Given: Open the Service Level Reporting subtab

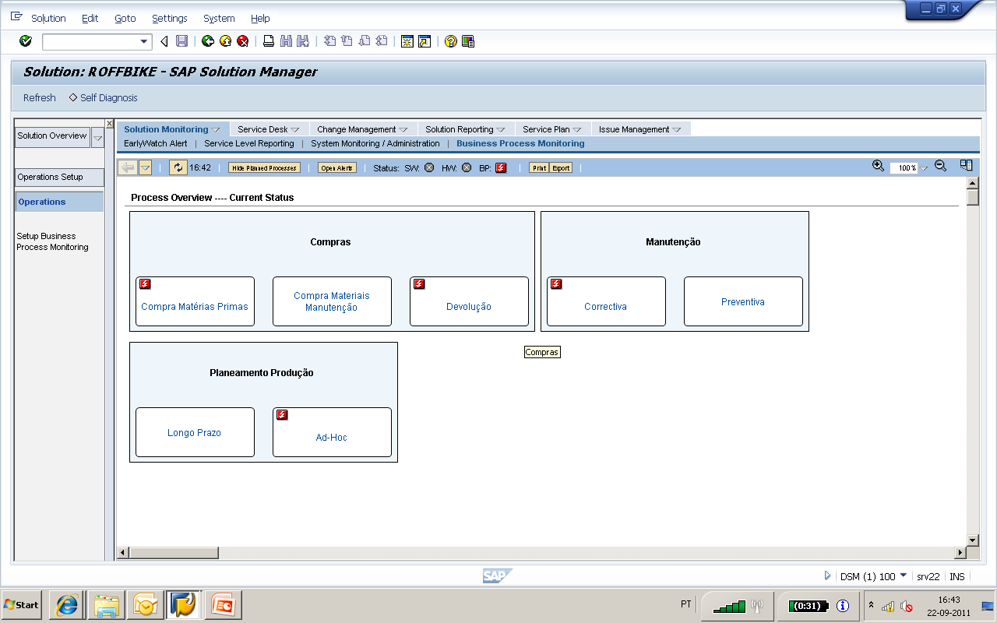Looking at the screenshot, I should pos(249,143).
